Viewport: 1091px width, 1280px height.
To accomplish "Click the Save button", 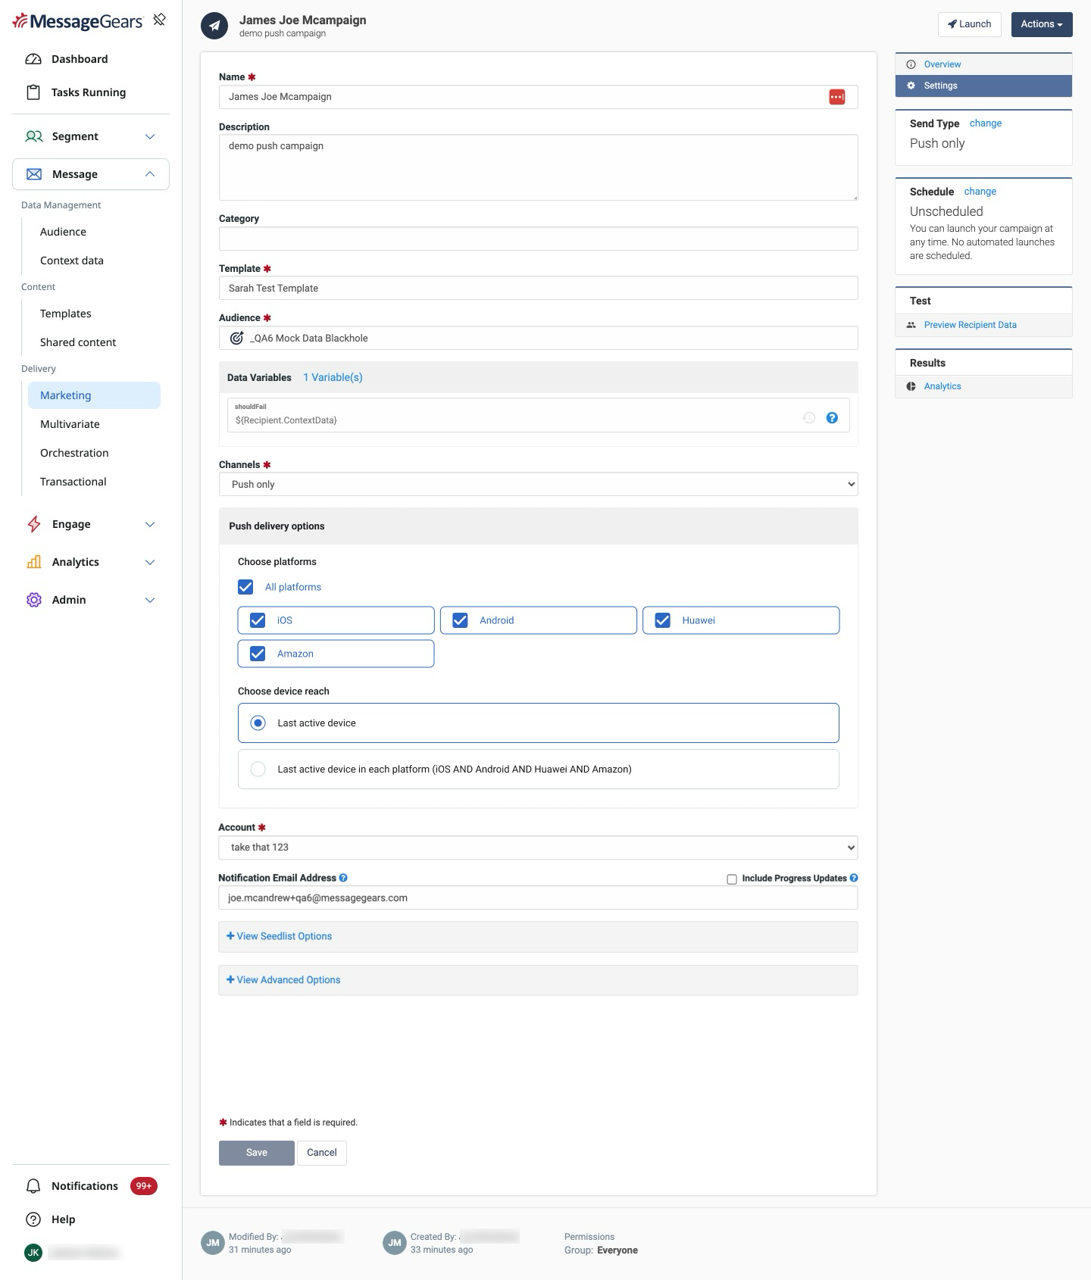I will [257, 1153].
